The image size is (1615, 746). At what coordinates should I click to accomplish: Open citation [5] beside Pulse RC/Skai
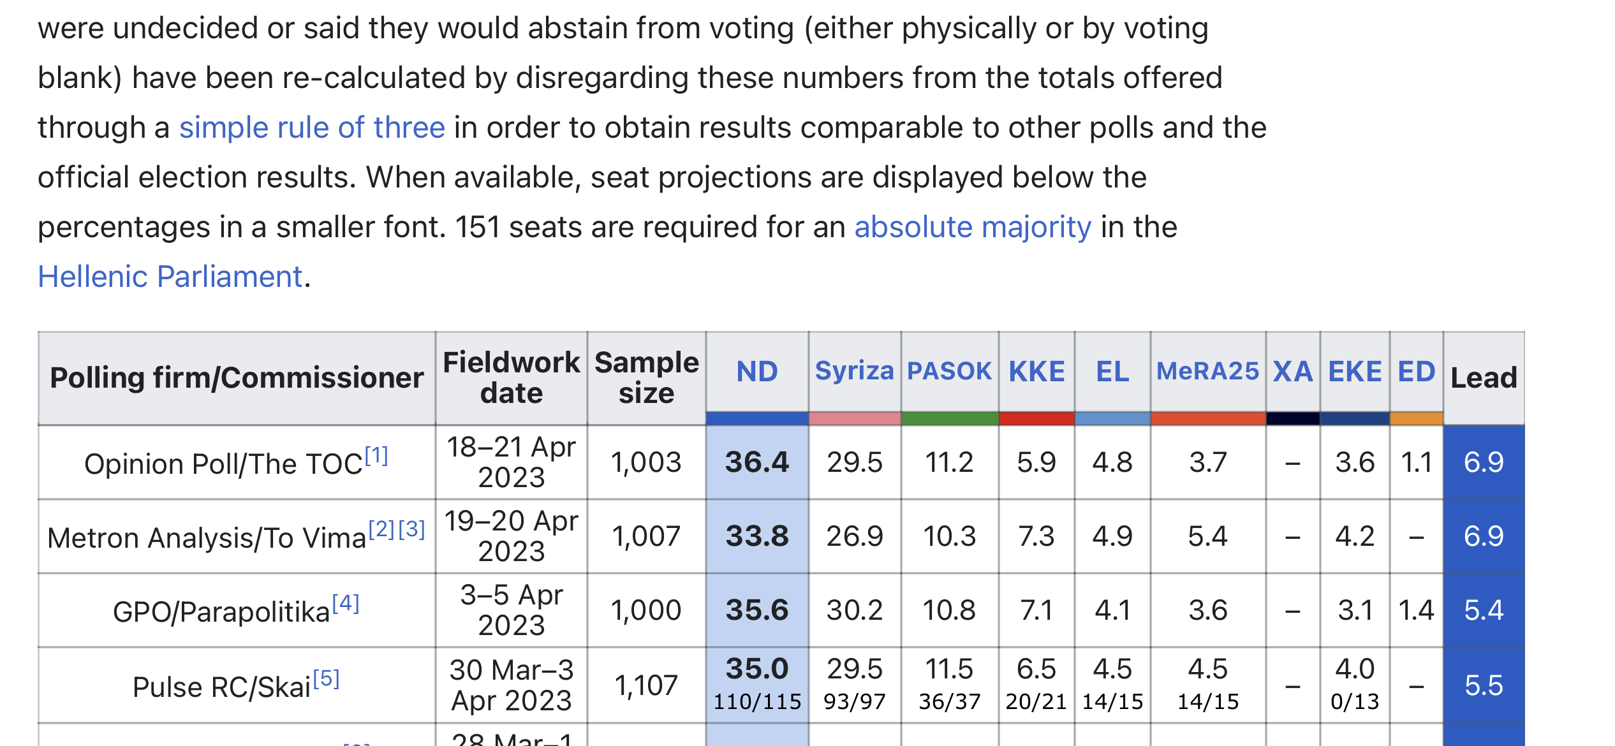pos(326,679)
